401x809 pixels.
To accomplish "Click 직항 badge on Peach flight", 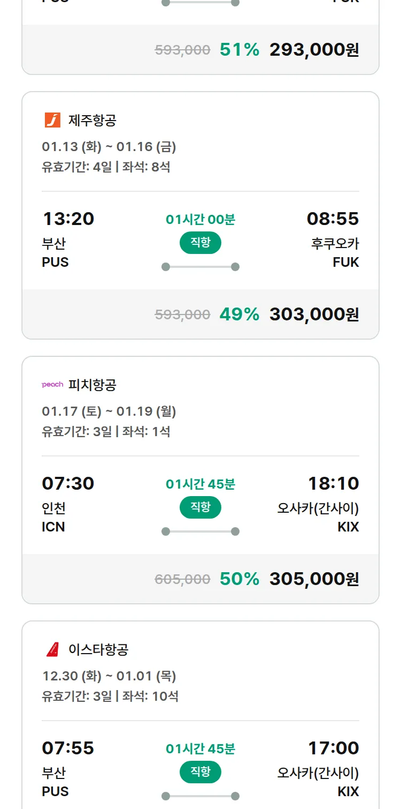I will coord(200,507).
